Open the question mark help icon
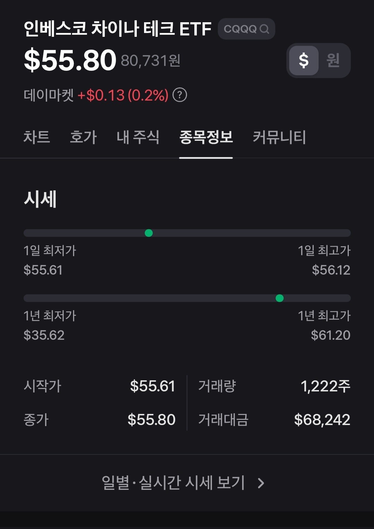The height and width of the screenshot is (529, 374). 180,95
